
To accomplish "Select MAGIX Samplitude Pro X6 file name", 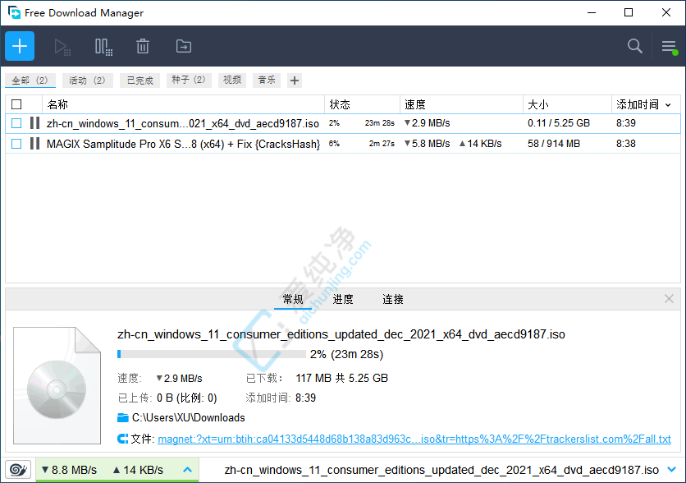I will (x=183, y=144).
